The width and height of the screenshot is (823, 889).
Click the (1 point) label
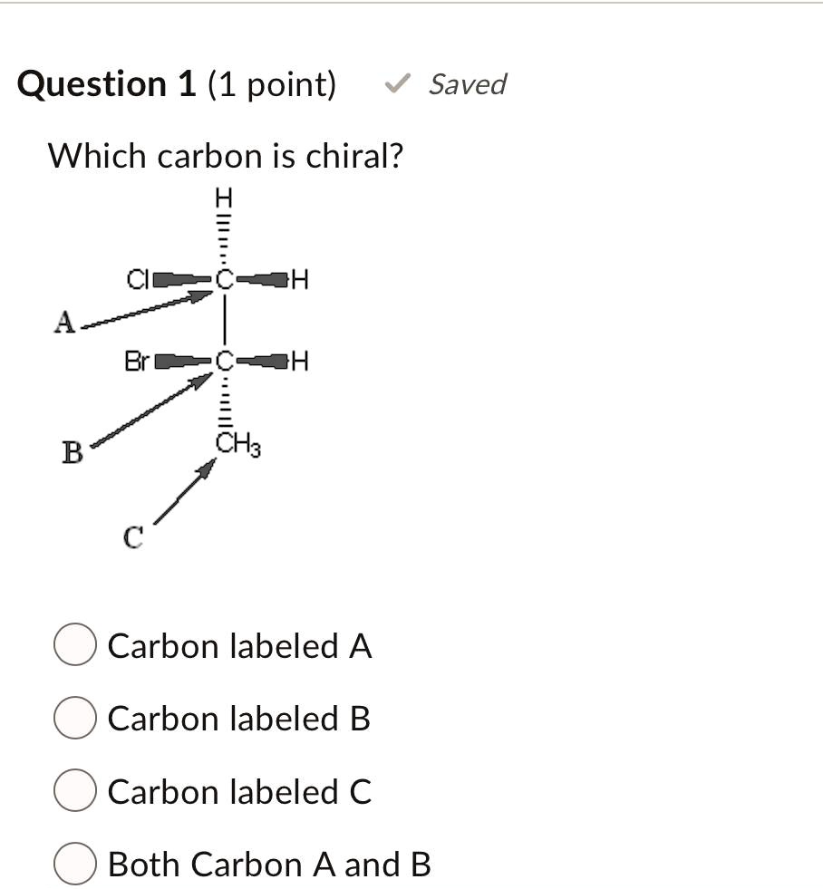[x=269, y=83]
